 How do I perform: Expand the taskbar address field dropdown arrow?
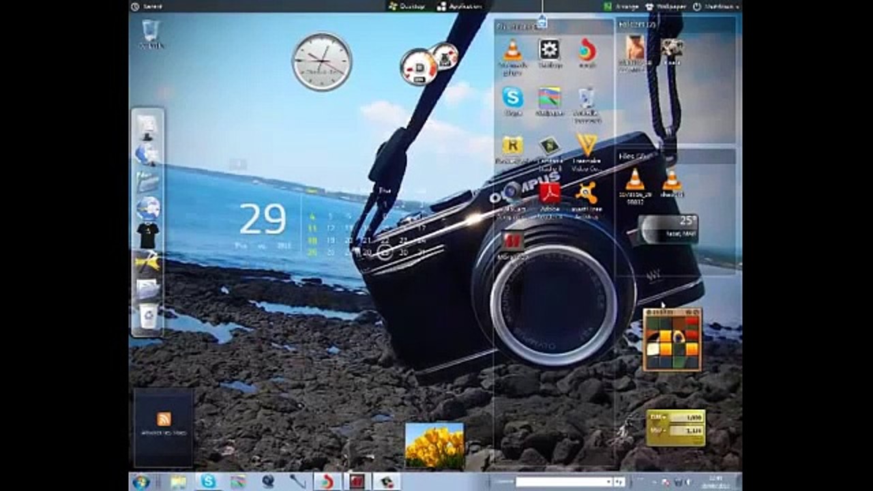[x=608, y=482]
